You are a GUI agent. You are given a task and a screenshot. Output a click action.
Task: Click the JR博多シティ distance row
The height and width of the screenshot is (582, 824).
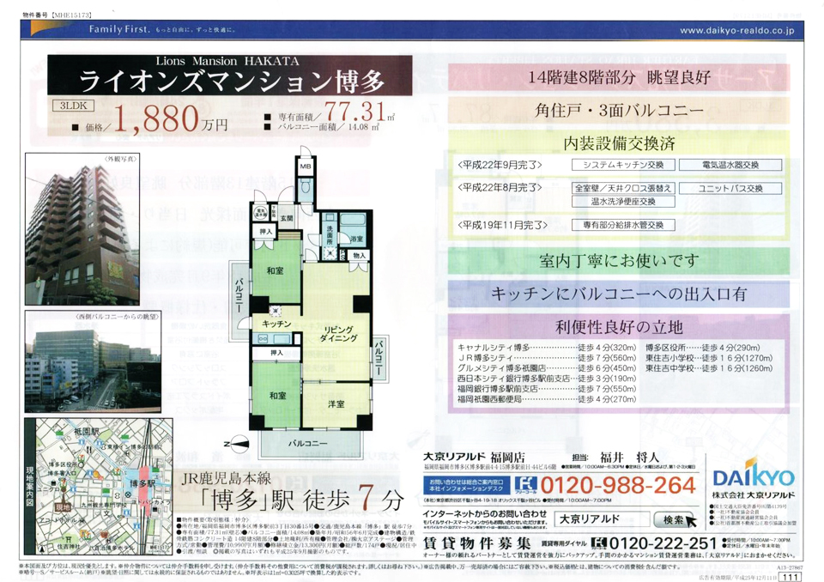click(x=547, y=358)
